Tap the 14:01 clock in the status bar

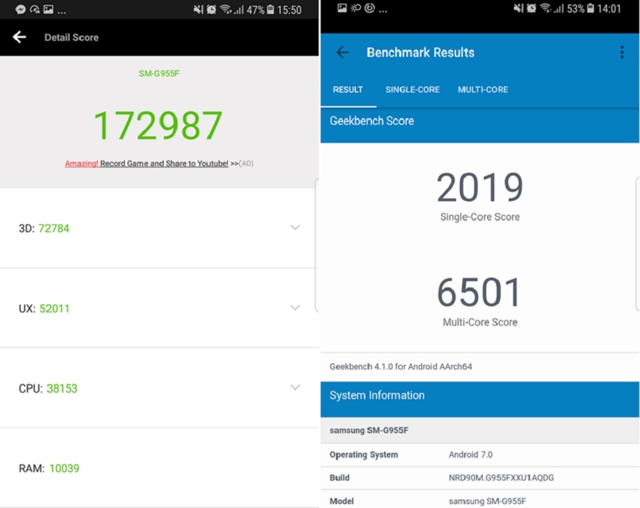tap(609, 9)
